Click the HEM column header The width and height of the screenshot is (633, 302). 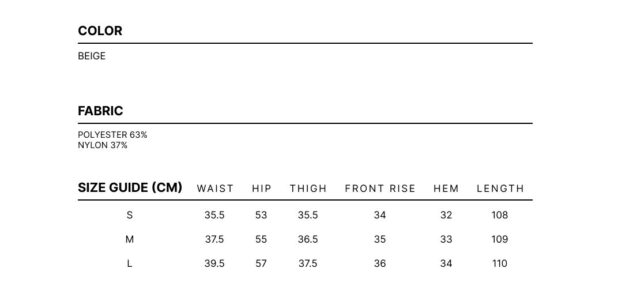pos(446,188)
